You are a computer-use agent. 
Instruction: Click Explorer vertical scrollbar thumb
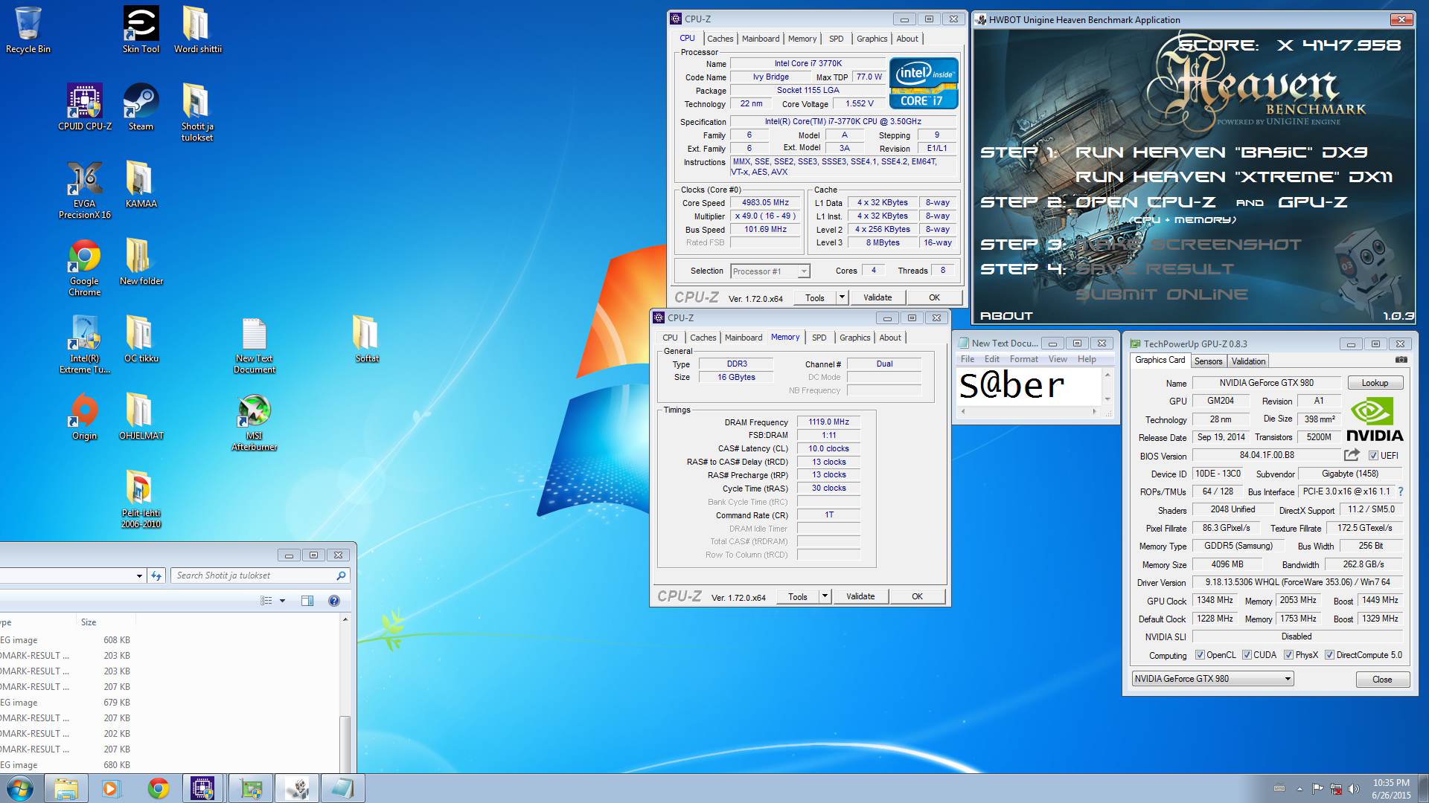click(345, 744)
